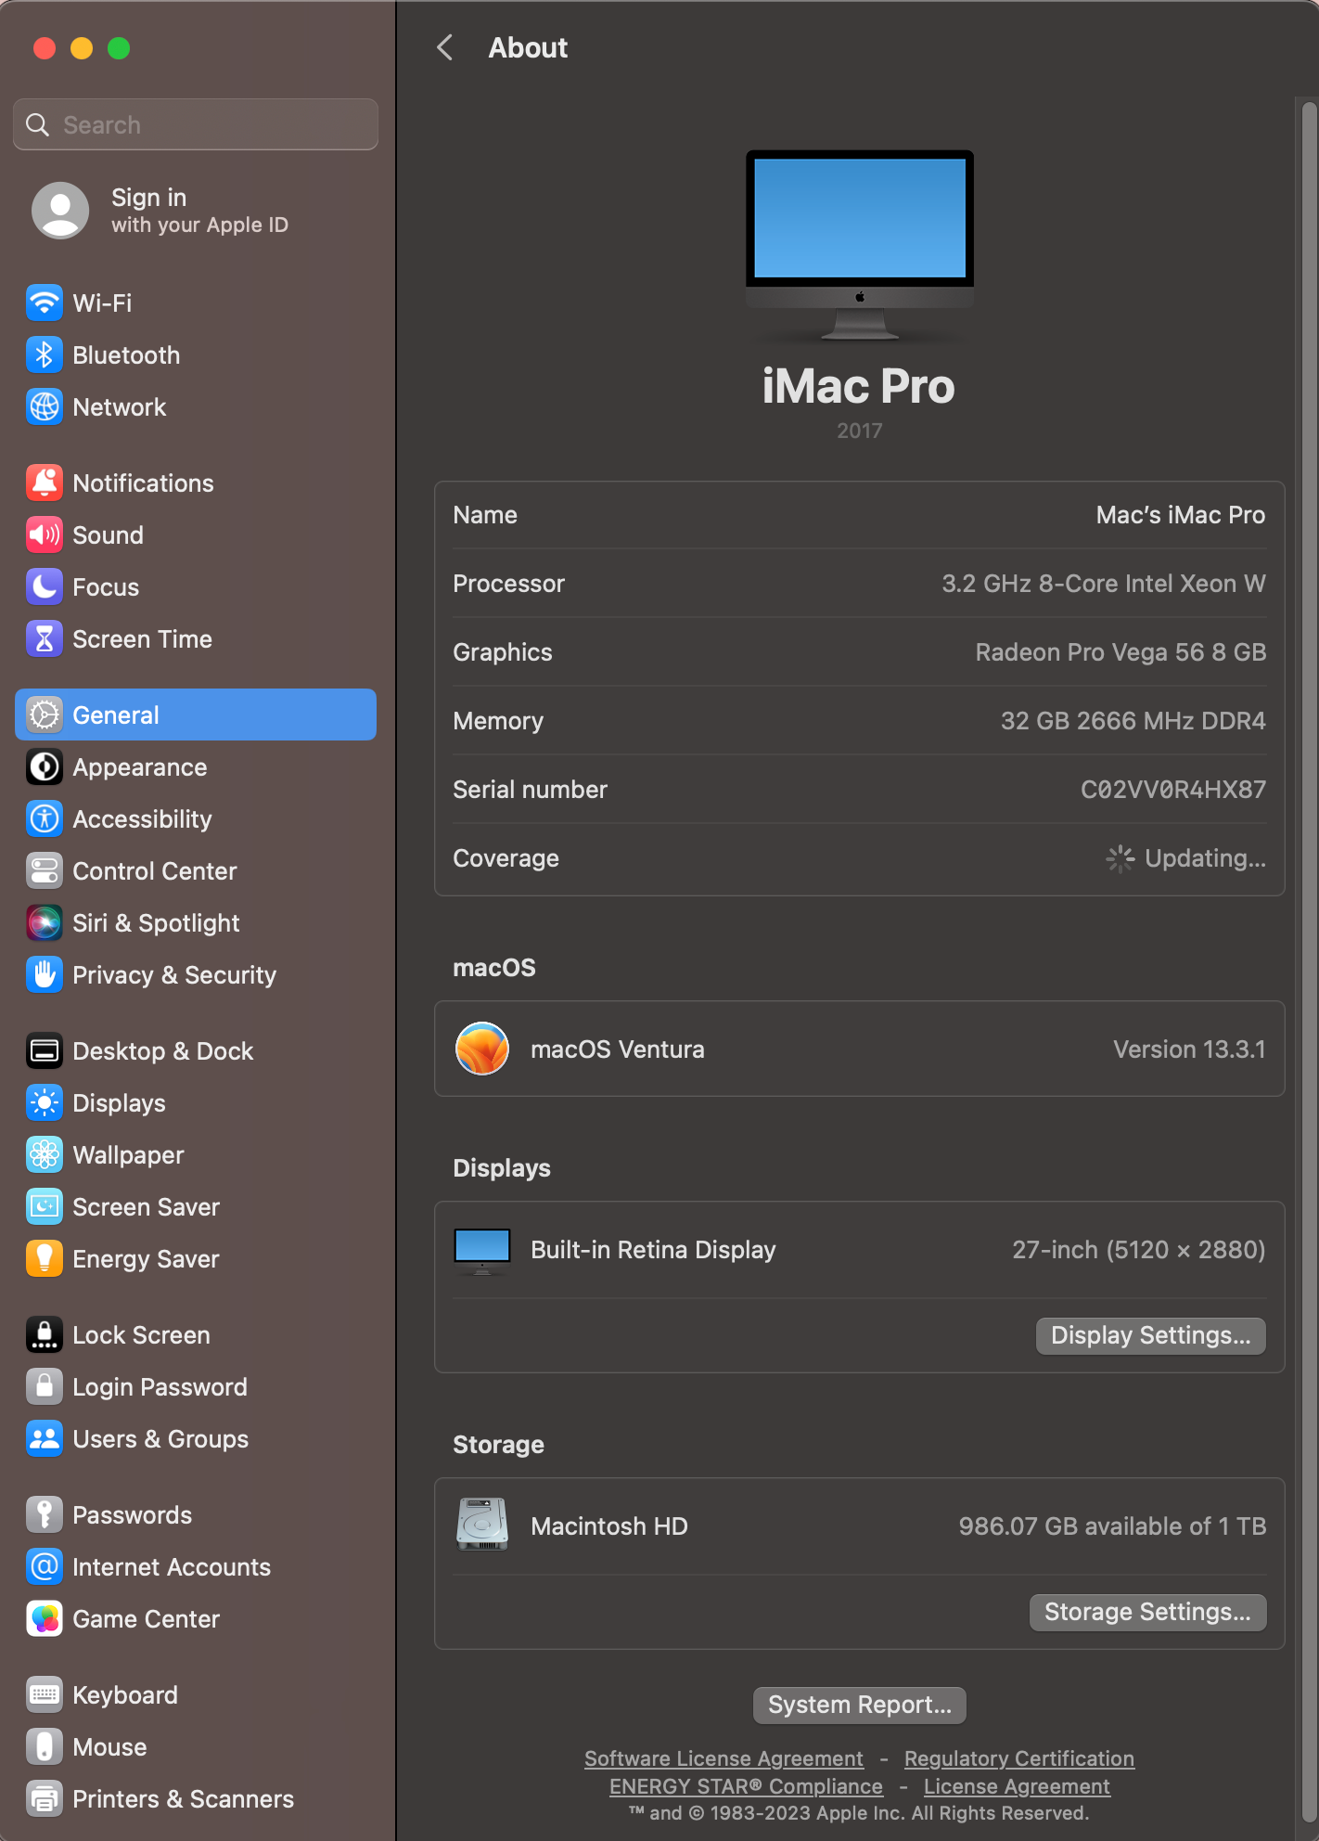This screenshot has height=1841, width=1319.
Task: Click the macOS Ventura row
Action: coord(859,1049)
